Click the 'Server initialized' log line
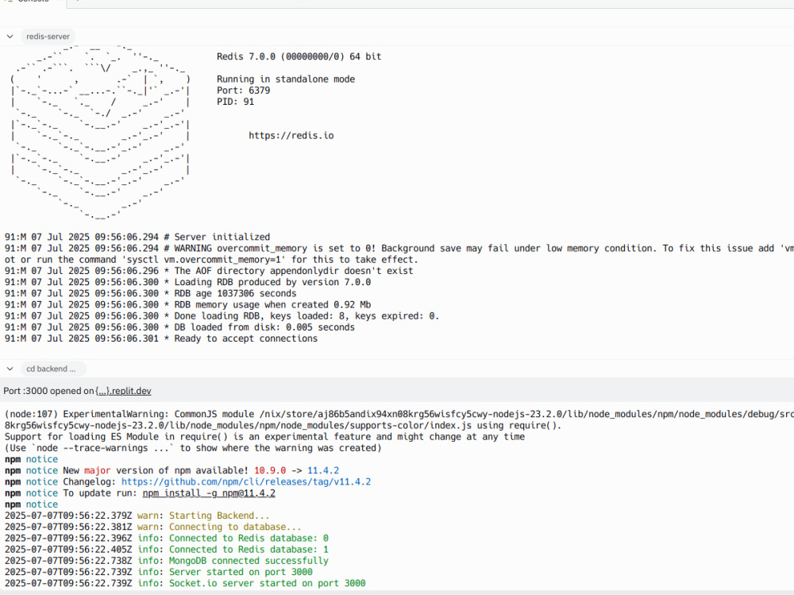The width and height of the screenshot is (794, 595). tap(137, 237)
